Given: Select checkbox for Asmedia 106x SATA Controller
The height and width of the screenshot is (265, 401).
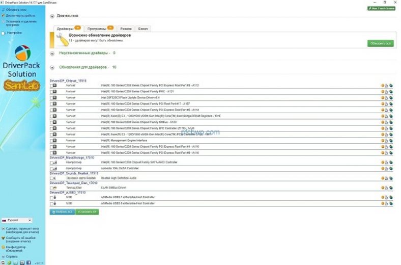Looking at the screenshot, I should [51, 169].
